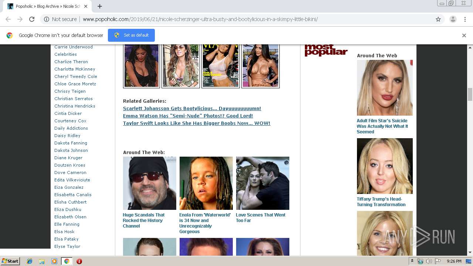Viewport: 473px width, 266px height.
Task: Click the red Opera-style taskbar icon
Action: 79,261
